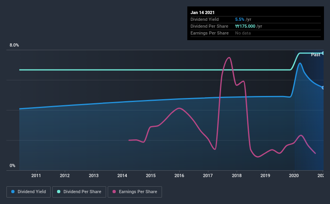Click the Jan 14 2021 tooltip date
This screenshot has height=204, width=330.
click(x=203, y=12)
